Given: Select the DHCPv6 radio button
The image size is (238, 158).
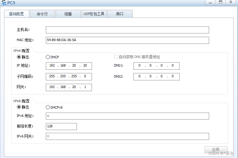Looking at the screenshot, I should (x=48, y=107).
